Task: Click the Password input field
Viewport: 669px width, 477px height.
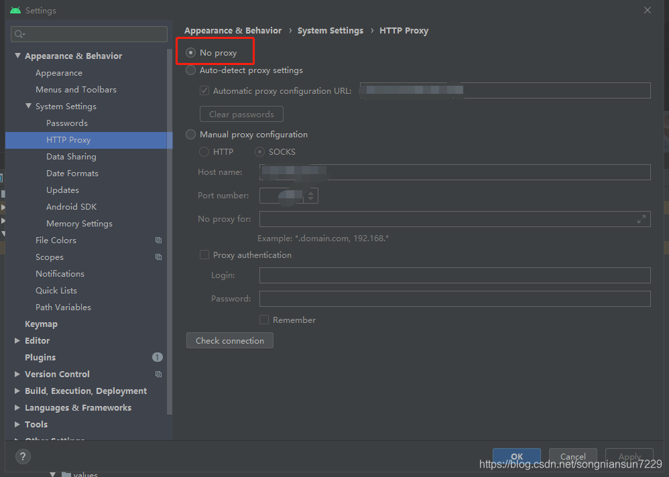Action: [454, 299]
